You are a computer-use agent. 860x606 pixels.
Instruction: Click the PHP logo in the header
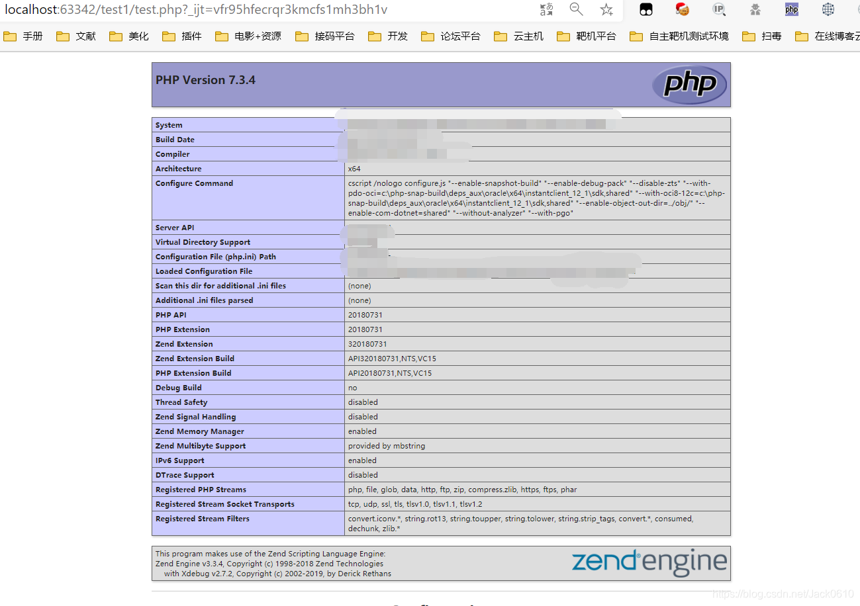pyautogui.click(x=689, y=85)
